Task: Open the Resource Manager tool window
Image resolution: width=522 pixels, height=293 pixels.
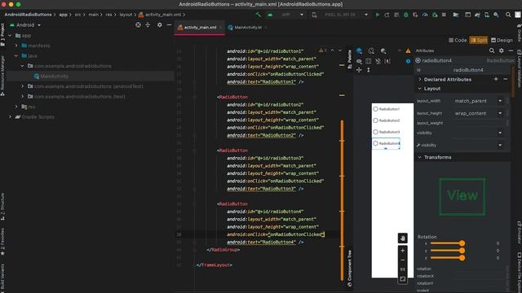Action: point(2,76)
